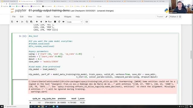193x108 pixels.
Task: Copy selected cells icon
Action: click(27, 22)
